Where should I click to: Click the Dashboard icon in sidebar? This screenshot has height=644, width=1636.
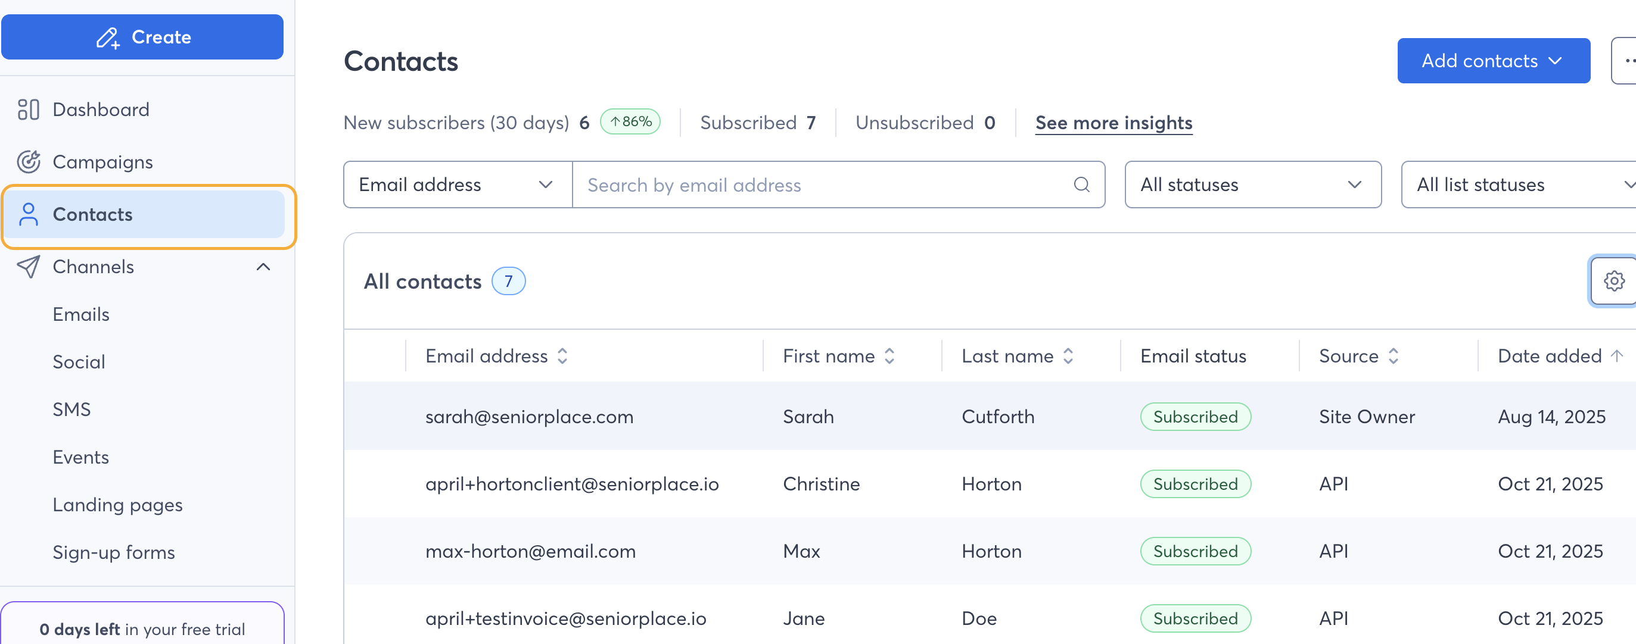29,110
